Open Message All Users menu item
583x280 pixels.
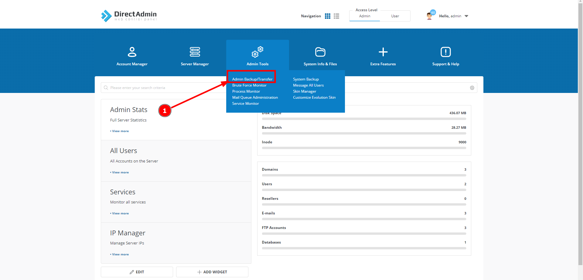[x=308, y=85]
